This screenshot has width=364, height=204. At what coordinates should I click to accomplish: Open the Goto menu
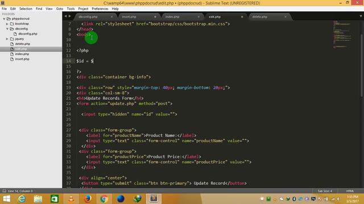click(59, 9)
